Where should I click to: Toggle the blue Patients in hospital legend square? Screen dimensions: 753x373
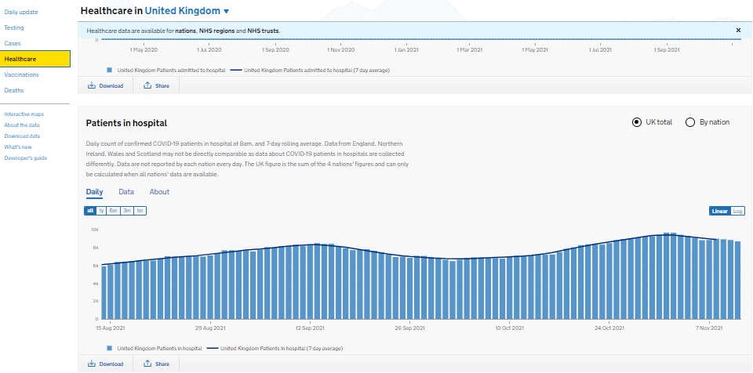(111, 348)
